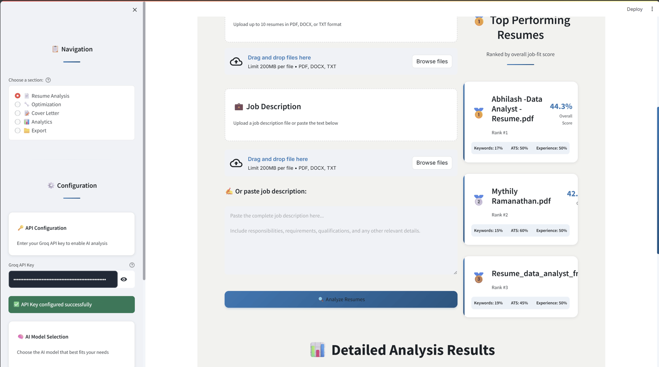Click the green checkmark icon in API Key success banner
The image size is (659, 367).
point(17,304)
